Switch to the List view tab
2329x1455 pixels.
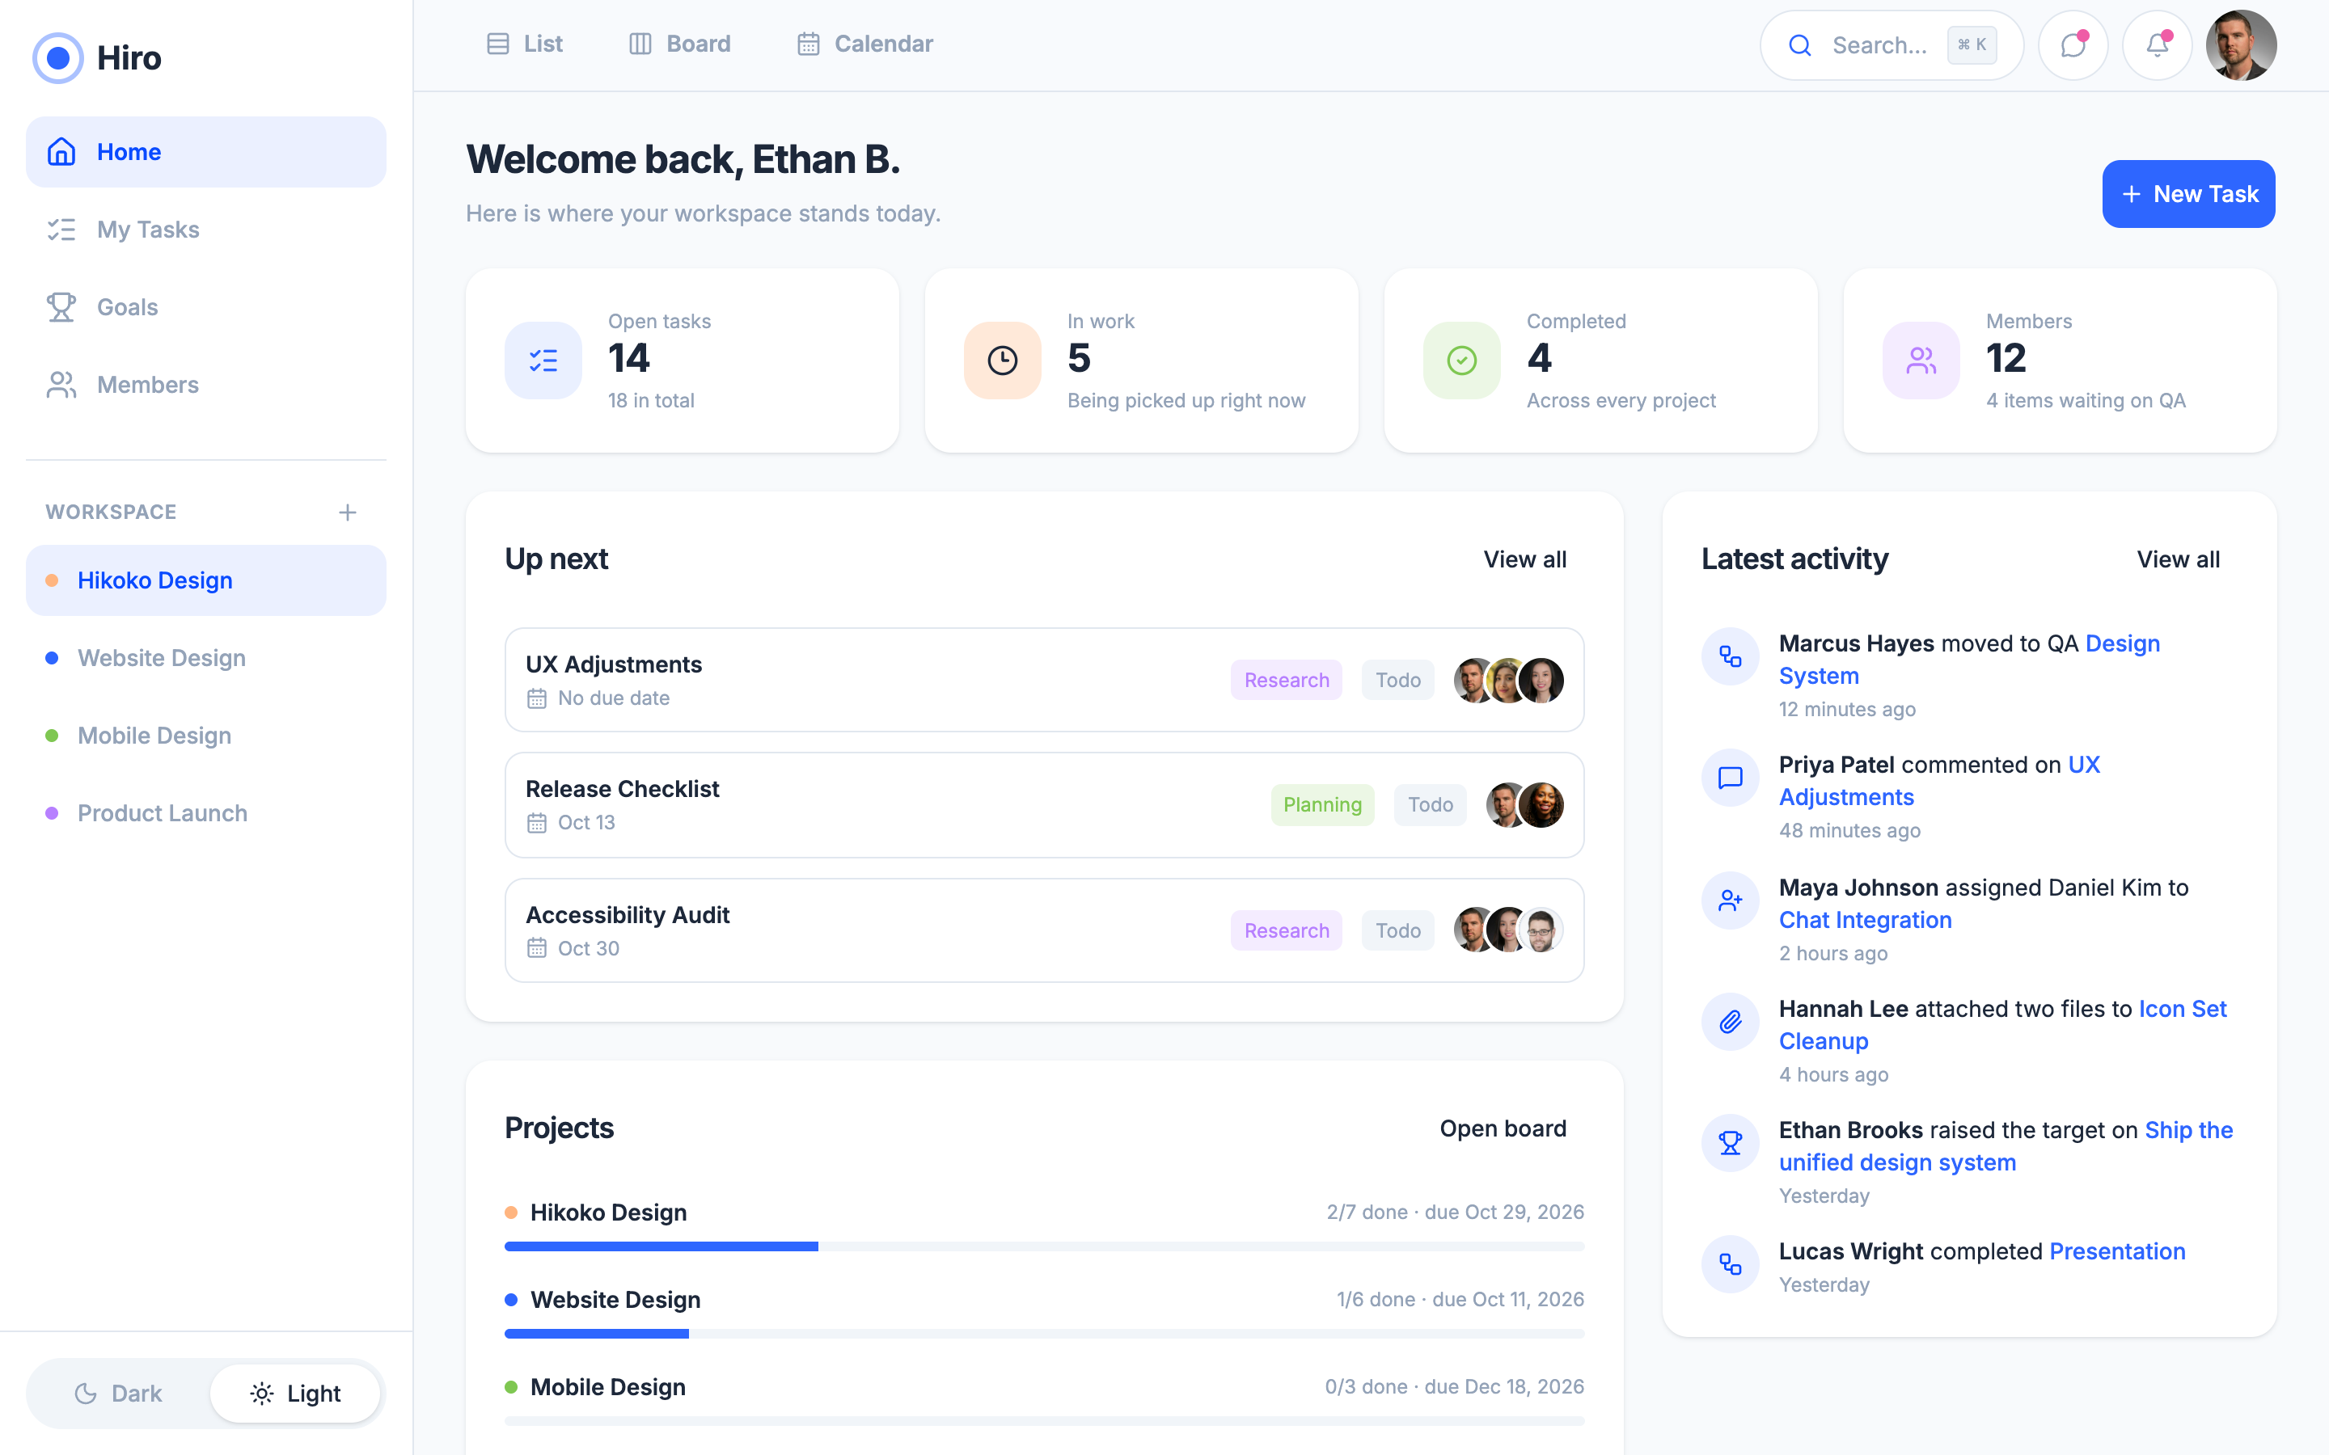525,44
